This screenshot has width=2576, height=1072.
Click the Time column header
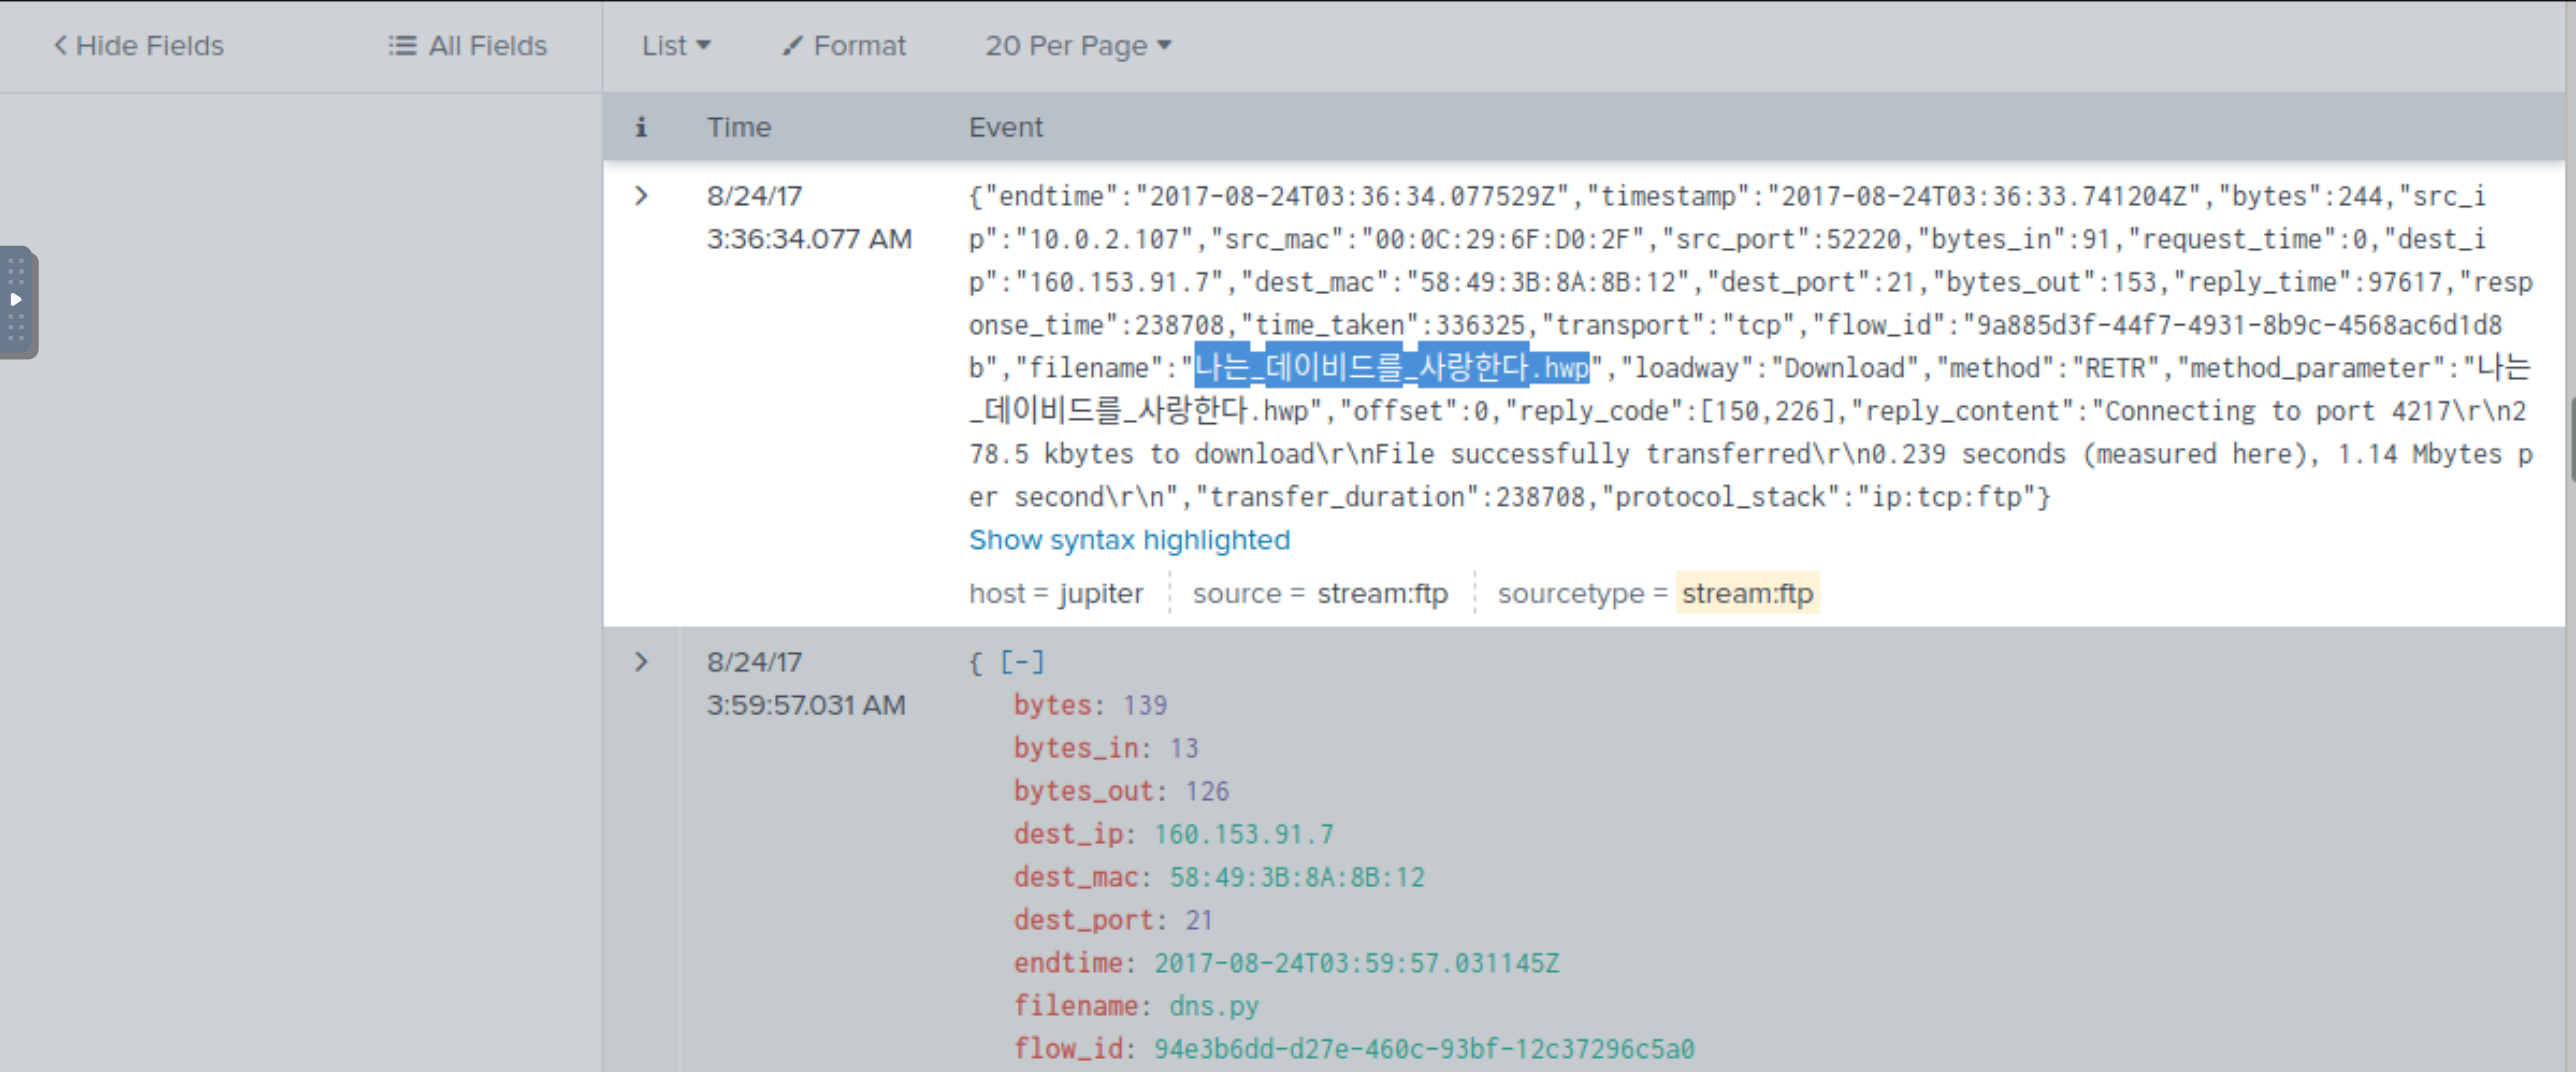click(738, 127)
